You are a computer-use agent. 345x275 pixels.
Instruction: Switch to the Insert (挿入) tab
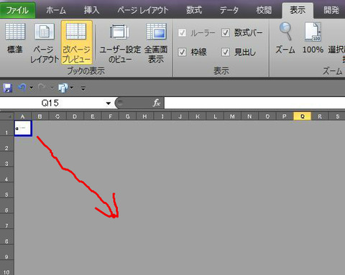91,10
